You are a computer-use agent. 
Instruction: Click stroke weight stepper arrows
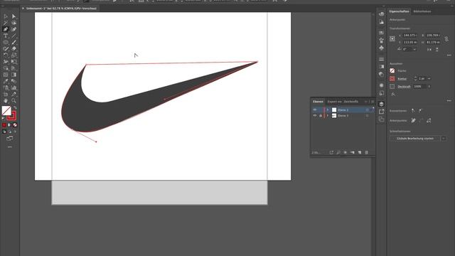click(x=415, y=79)
